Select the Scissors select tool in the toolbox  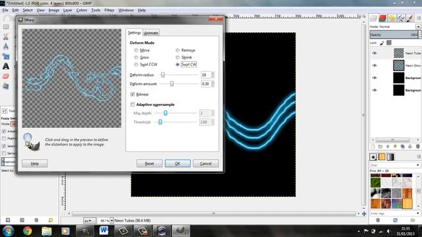click(x=6, y=37)
